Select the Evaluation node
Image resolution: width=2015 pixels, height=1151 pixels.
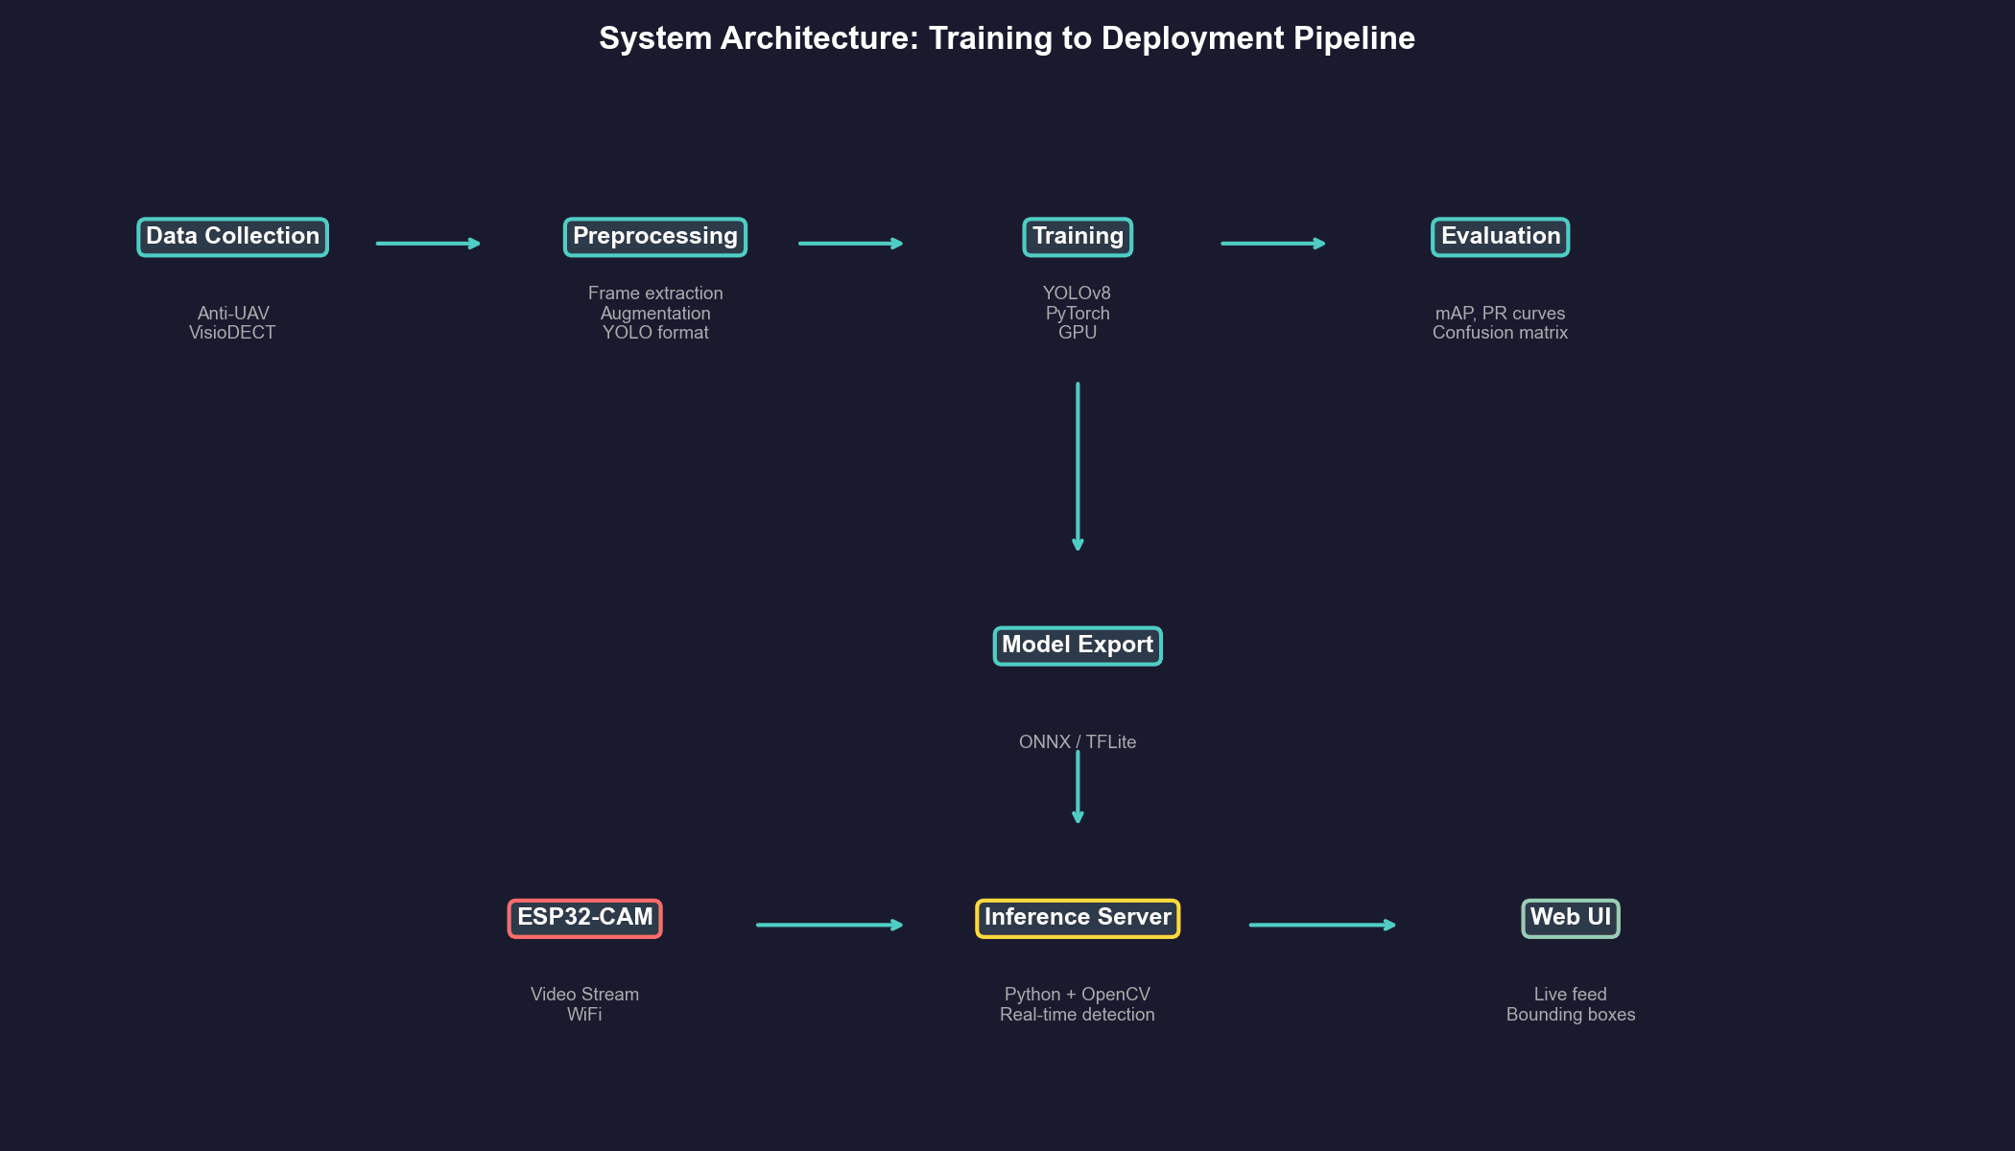click(1500, 236)
